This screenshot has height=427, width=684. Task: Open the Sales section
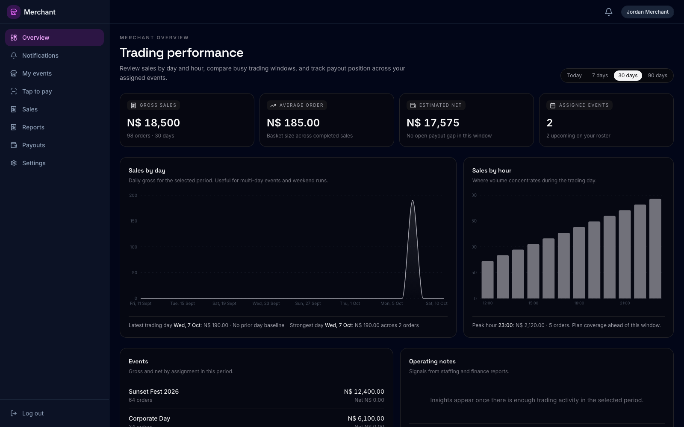[x=54, y=109]
